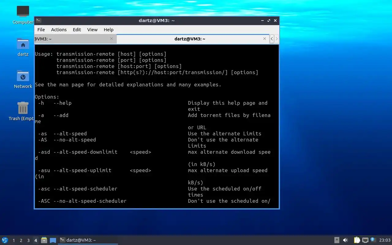Maximize the terminal window

click(269, 21)
